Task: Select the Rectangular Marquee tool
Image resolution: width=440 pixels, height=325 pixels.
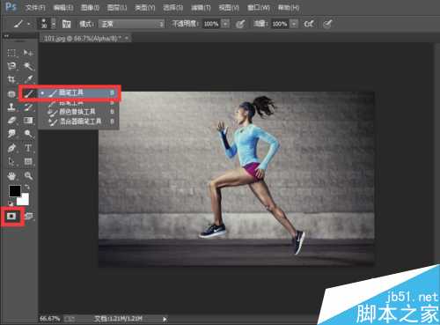Action: tap(11, 53)
